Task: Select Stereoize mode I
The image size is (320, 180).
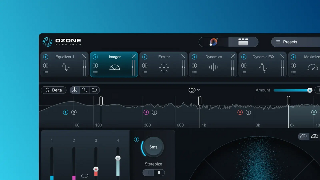Action: pyautogui.click(x=148, y=173)
